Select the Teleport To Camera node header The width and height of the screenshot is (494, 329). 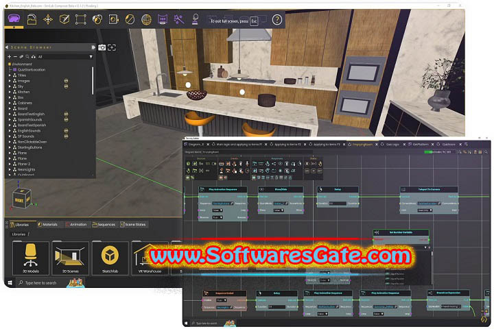[x=429, y=190]
